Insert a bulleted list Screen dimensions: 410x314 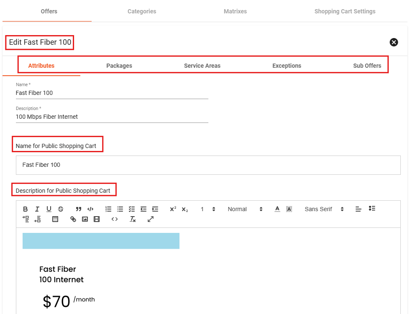click(x=120, y=209)
